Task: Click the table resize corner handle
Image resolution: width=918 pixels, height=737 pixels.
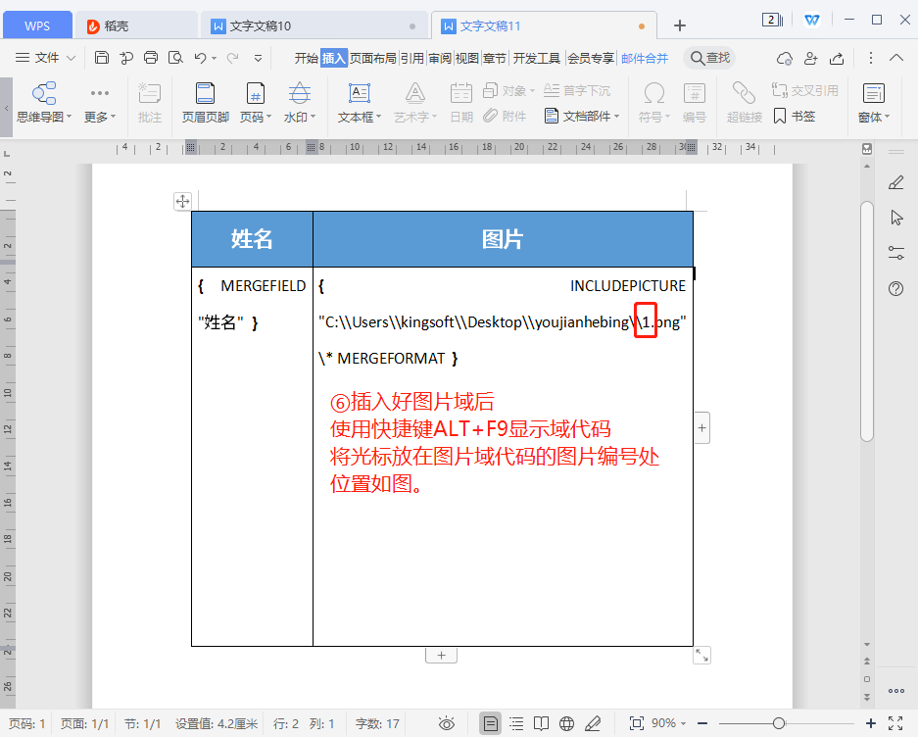Action: 701,655
